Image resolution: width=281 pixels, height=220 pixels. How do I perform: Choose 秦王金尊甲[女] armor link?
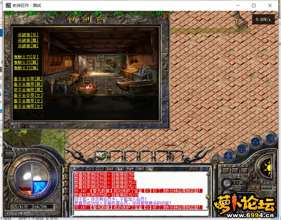click(x=28, y=101)
